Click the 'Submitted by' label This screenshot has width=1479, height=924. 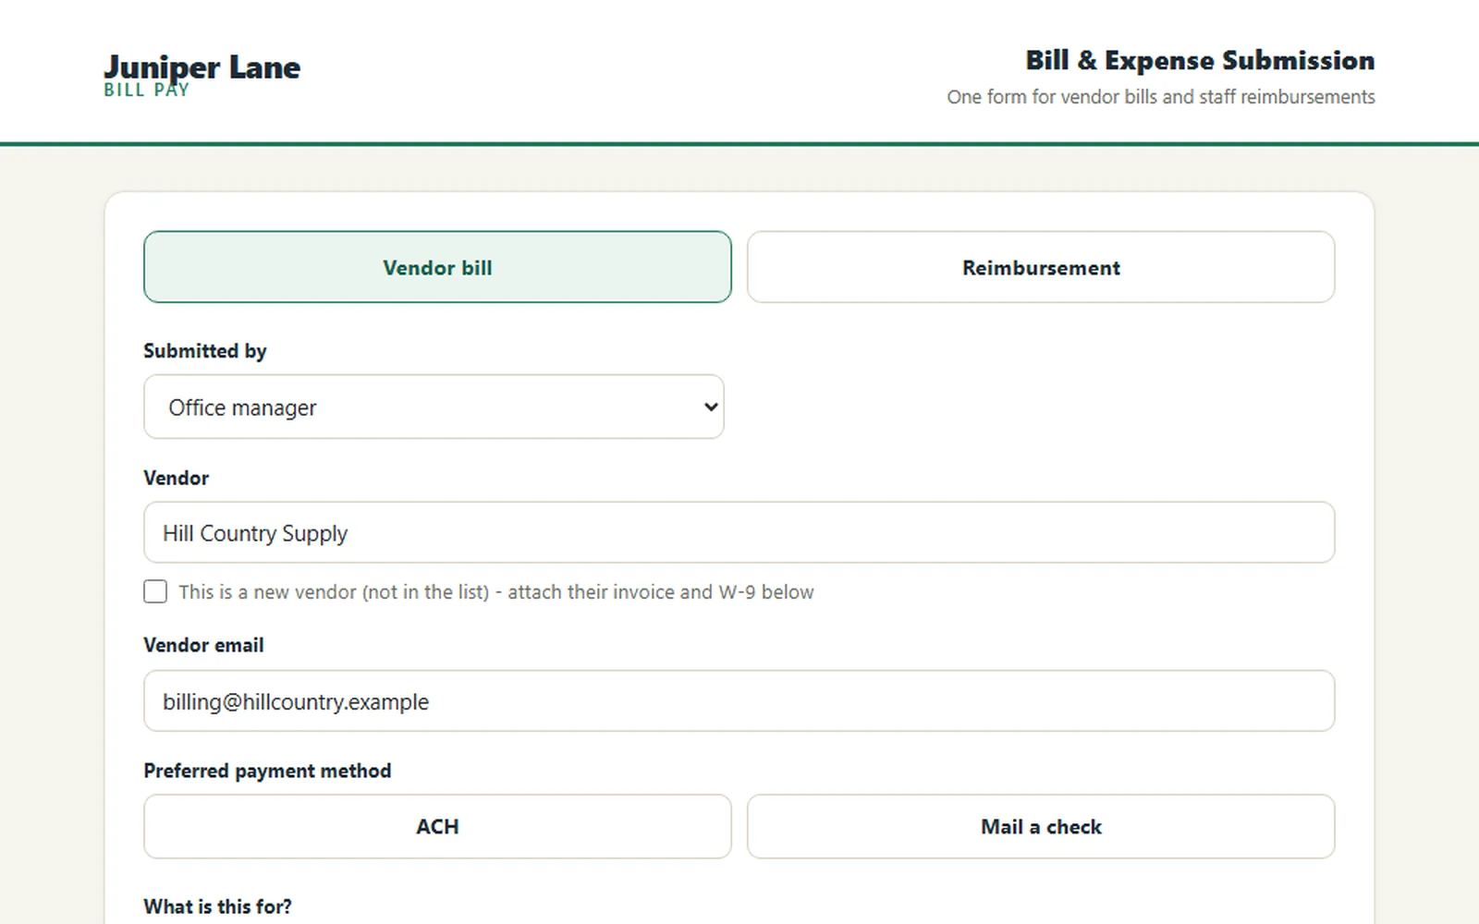(x=205, y=351)
